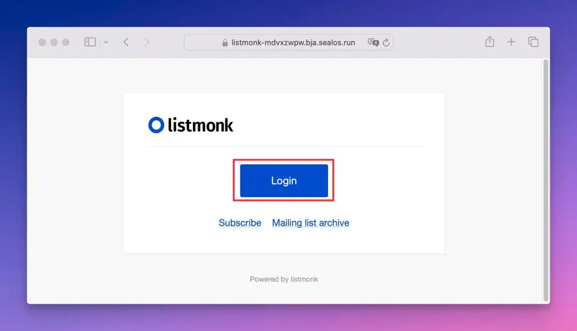
Task: Open a new tab with plus icon
Action: pos(511,42)
